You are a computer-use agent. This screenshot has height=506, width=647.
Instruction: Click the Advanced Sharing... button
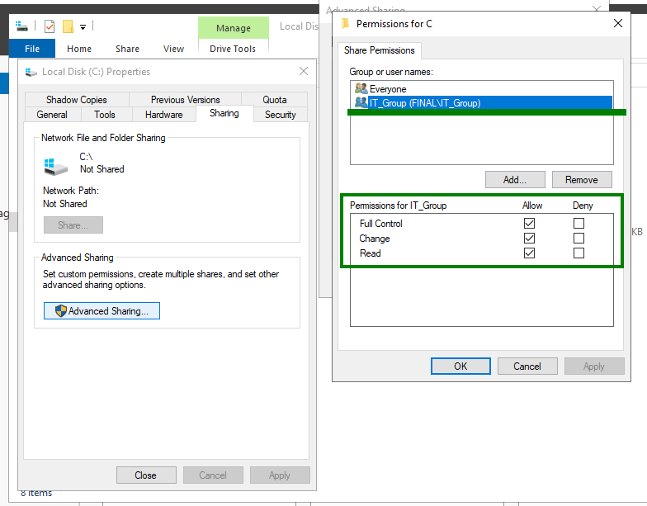coord(102,310)
